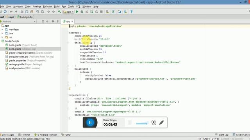This screenshot has width=250, height=140.
Task: Click the blue Help question mark icon
Action: [x=131, y=12]
